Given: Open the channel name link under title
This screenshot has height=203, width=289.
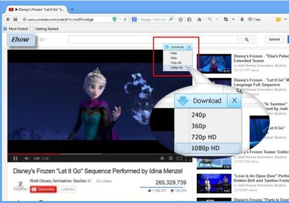Looking at the screenshot, I should [x=58, y=181].
